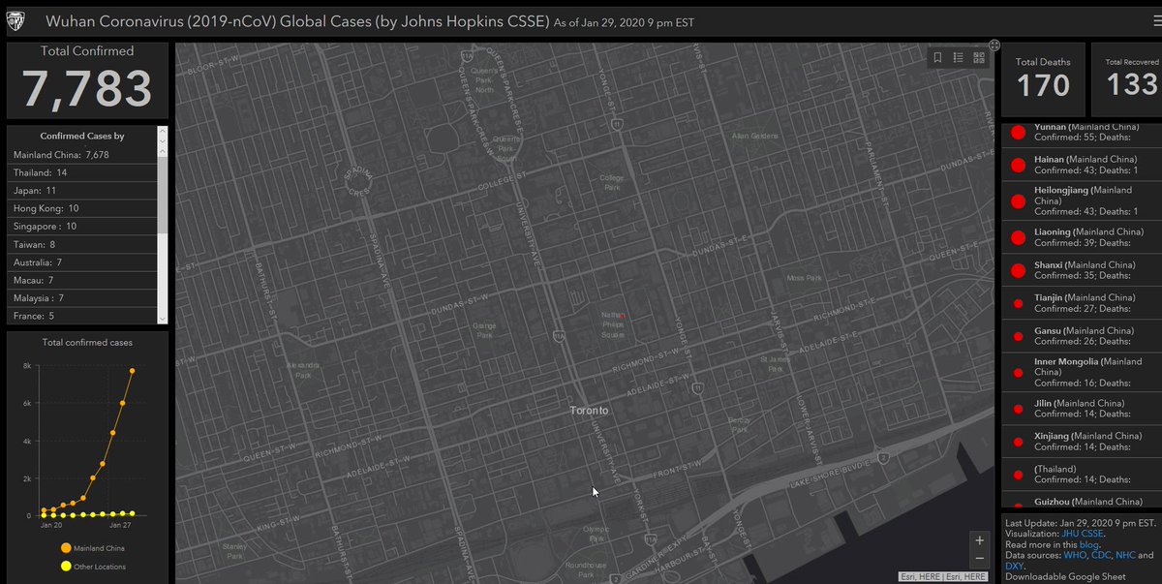This screenshot has width=1162, height=584.
Task: Click the Total Confirmed 7,783 figure
Action: (x=87, y=88)
